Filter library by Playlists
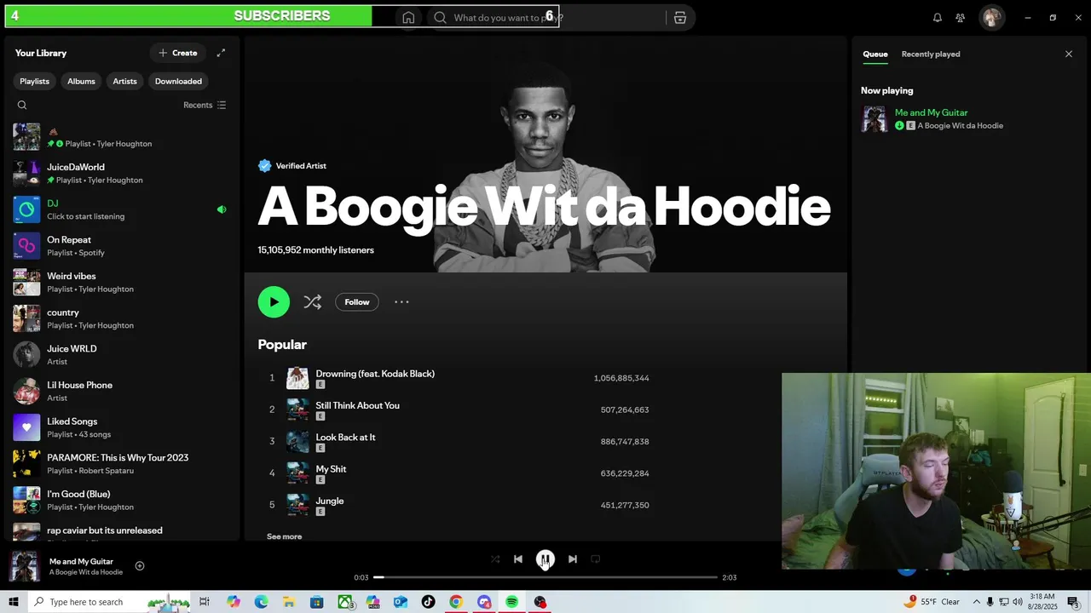This screenshot has width=1091, height=613. [x=34, y=81]
